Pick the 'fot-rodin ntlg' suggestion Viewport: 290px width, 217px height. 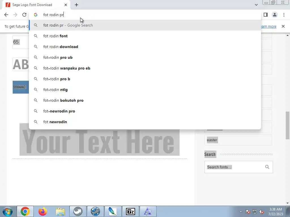click(145, 90)
